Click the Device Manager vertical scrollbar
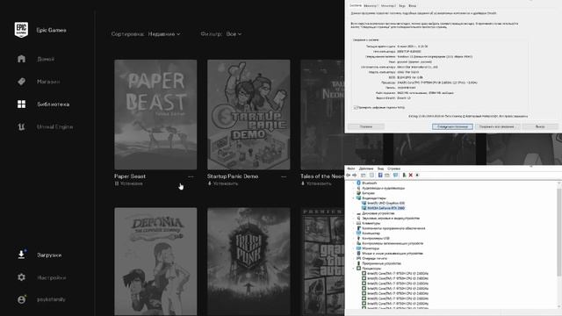Screen dimensions: 562x316 pyautogui.click(x=559, y=233)
